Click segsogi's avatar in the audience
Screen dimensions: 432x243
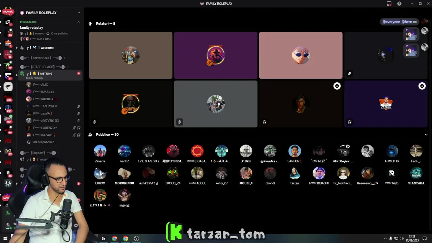[x=124, y=195]
